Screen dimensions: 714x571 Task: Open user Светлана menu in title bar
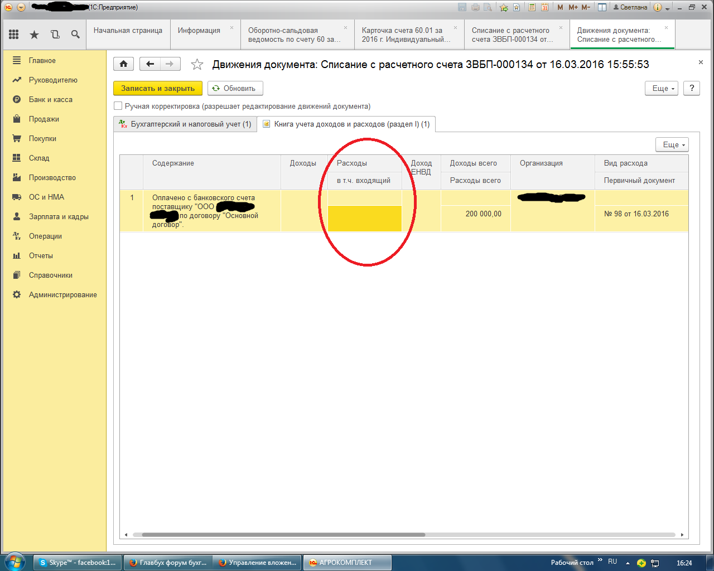(x=630, y=7)
